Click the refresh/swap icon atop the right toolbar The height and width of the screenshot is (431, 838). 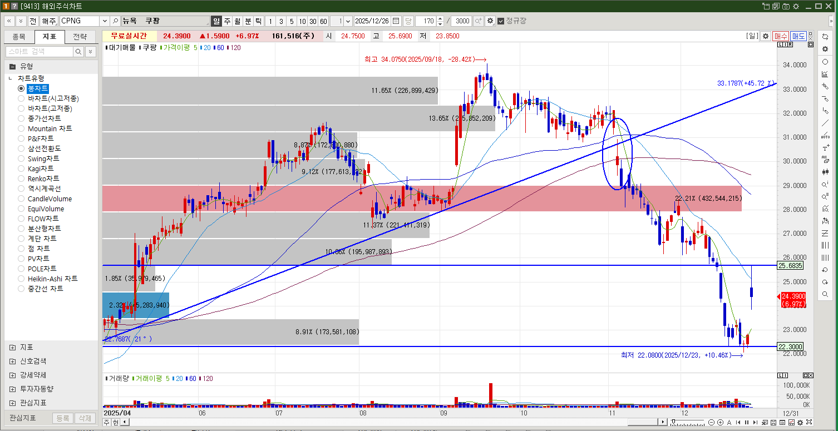[825, 36]
